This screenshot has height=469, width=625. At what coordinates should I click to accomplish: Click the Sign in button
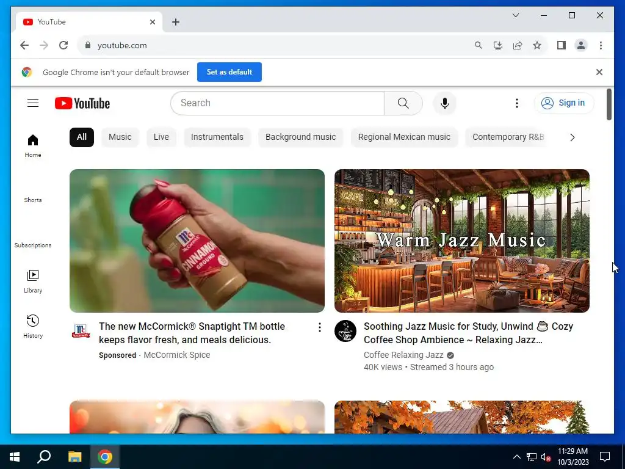tap(563, 103)
